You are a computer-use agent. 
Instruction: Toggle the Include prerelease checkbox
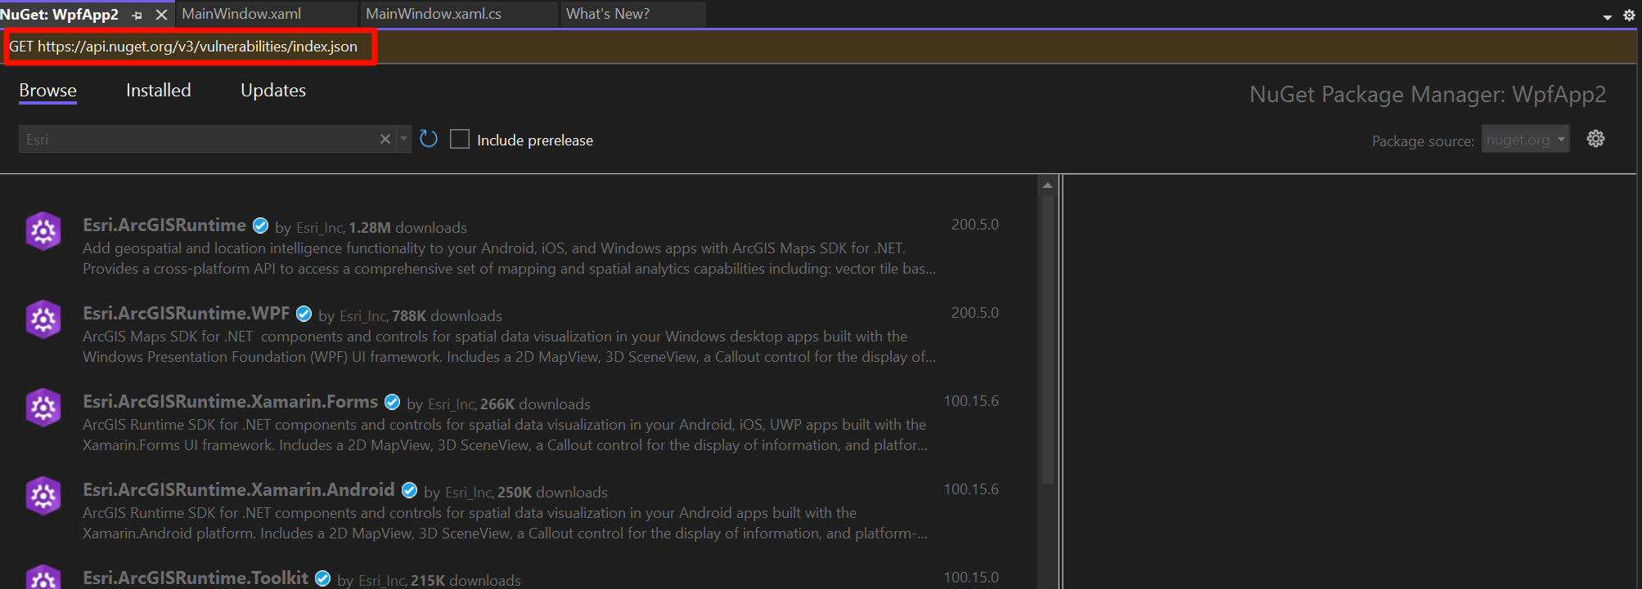click(460, 140)
